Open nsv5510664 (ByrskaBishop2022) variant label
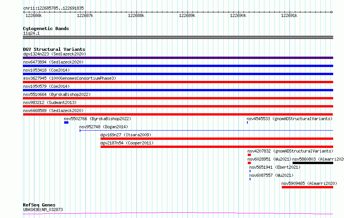Screen dimensions: 344x218 [x=57, y=94]
